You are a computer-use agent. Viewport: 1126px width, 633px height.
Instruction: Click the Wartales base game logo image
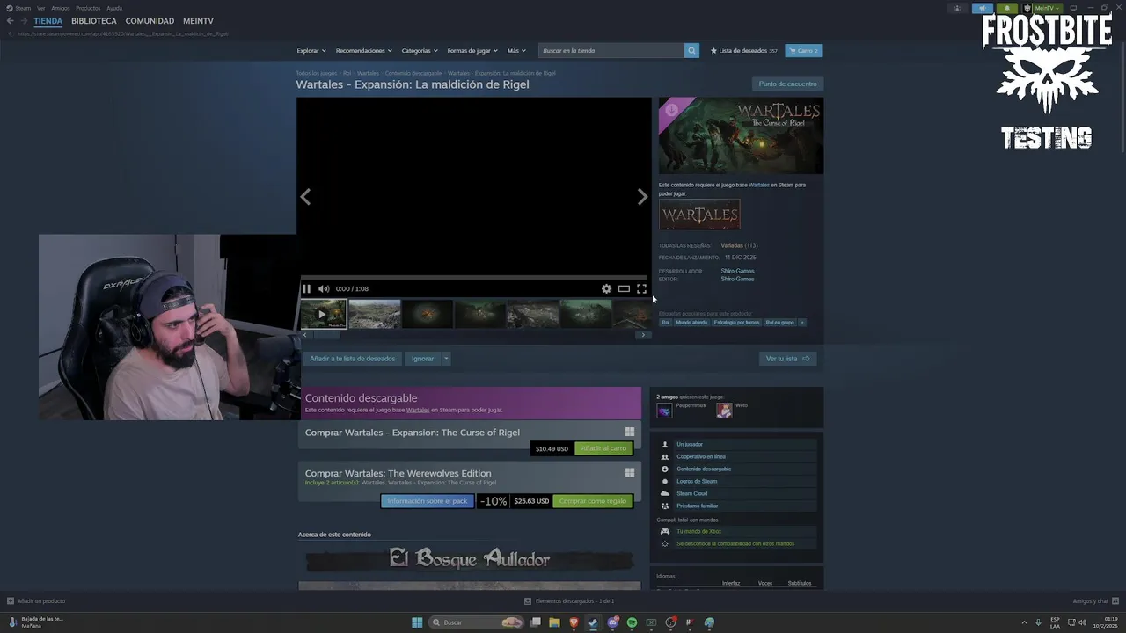point(699,214)
